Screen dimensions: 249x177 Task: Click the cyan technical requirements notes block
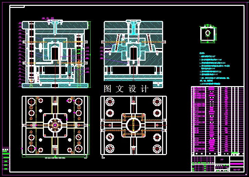[x=215, y=68]
